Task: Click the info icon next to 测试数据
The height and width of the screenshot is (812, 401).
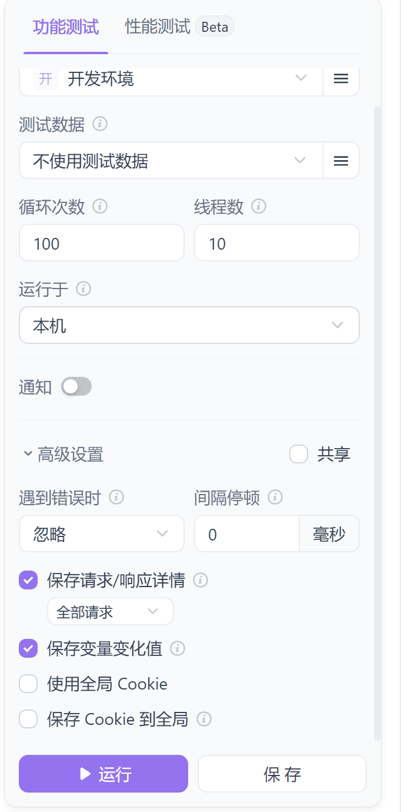Action: (101, 124)
